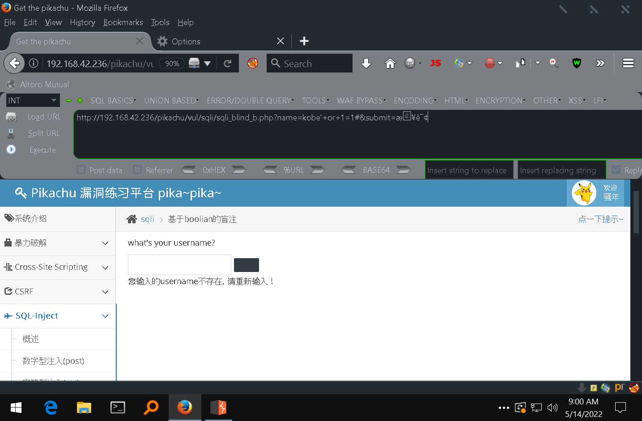This screenshot has height=421, width=642.
Task: Toggle the Replace All checkbox
Action: click(x=616, y=170)
